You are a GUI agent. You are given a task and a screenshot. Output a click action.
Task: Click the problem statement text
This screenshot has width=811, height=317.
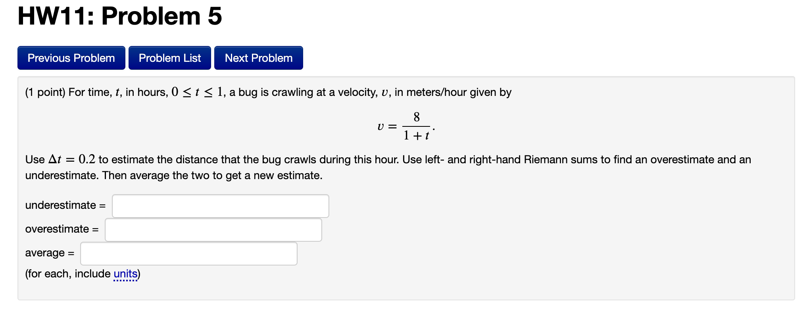(268, 92)
